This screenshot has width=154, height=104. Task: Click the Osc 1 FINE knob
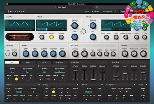click(x=75, y=37)
